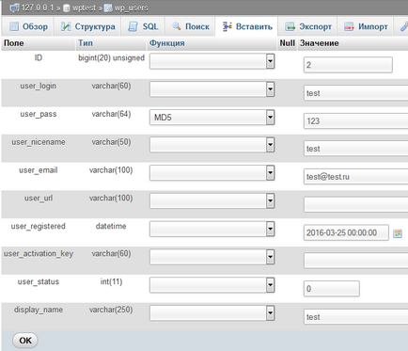Viewport: 408px width, 351px height.
Task: Click the Структура tab icon
Action: pos(66,26)
